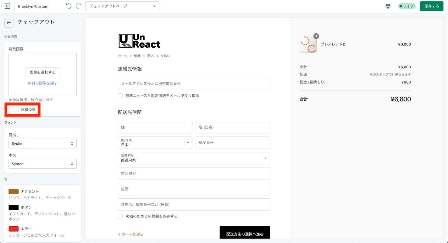
Task: Click the desktop preview monitor icon
Action: 388,6
